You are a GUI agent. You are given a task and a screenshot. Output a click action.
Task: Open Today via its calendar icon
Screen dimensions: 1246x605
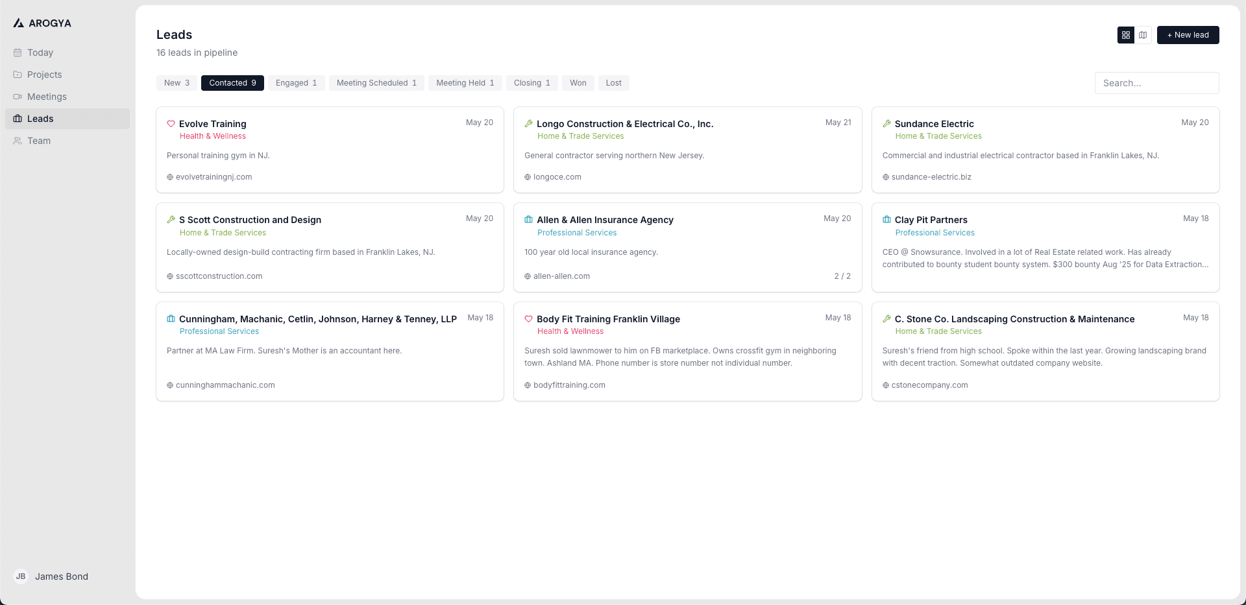pos(18,53)
